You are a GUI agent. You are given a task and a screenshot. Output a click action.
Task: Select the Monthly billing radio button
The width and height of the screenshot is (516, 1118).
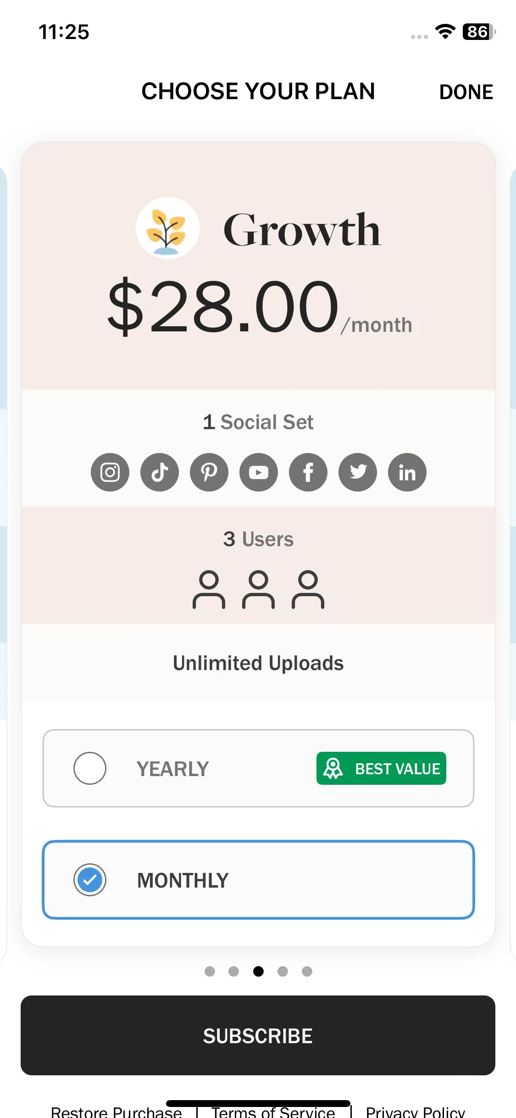coord(90,880)
